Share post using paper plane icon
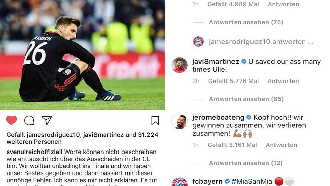 click(x=47, y=121)
